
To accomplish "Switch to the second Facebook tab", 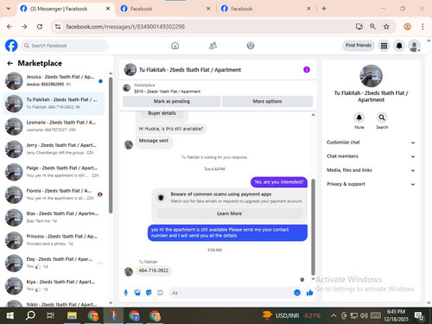I will coord(165,9).
